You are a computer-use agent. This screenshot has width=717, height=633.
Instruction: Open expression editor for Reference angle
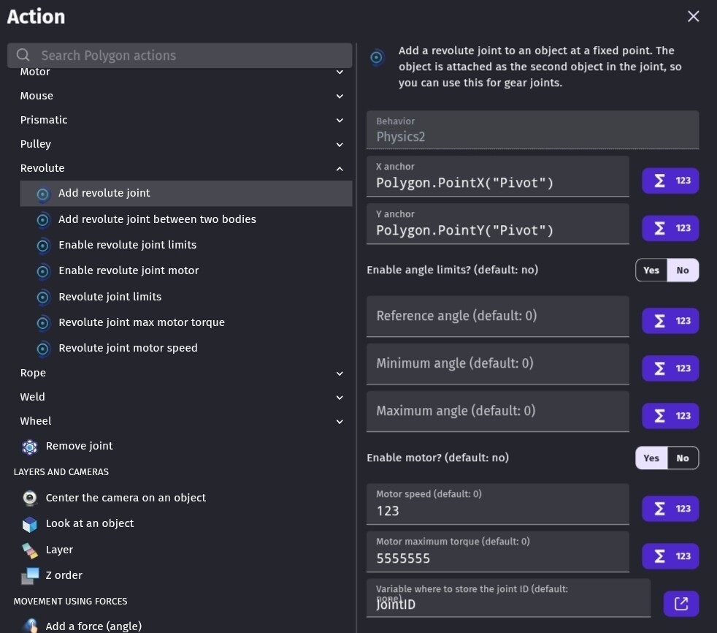point(670,321)
